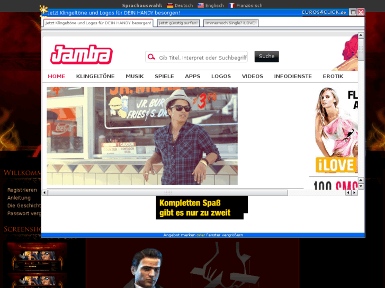
Task: Open SPIELE menu item
Action: (164, 76)
